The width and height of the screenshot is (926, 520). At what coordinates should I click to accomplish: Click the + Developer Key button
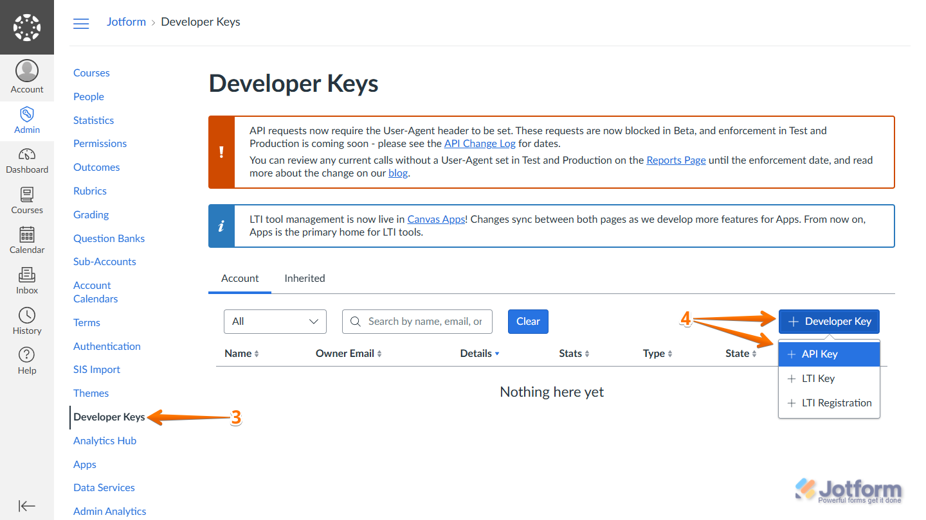pyautogui.click(x=829, y=322)
